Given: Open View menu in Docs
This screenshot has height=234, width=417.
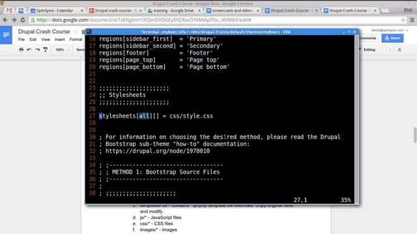Looking at the screenshot, I should pos(46,40).
